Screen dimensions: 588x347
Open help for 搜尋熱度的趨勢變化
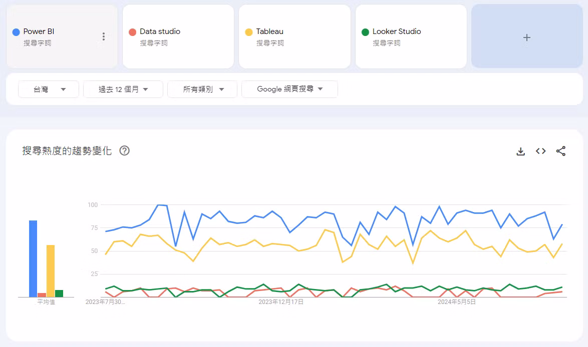coord(125,150)
